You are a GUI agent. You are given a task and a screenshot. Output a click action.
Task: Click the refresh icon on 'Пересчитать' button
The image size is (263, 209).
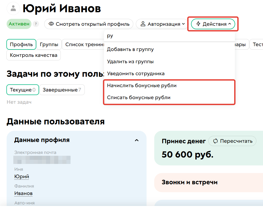point(215,141)
